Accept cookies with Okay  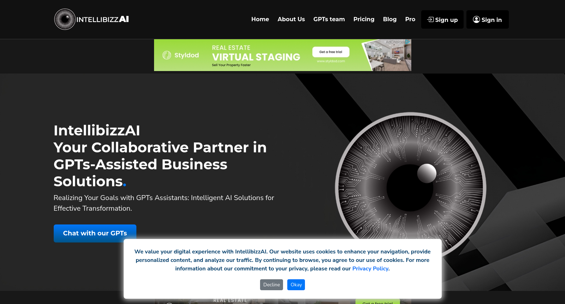[x=296, y=285]
